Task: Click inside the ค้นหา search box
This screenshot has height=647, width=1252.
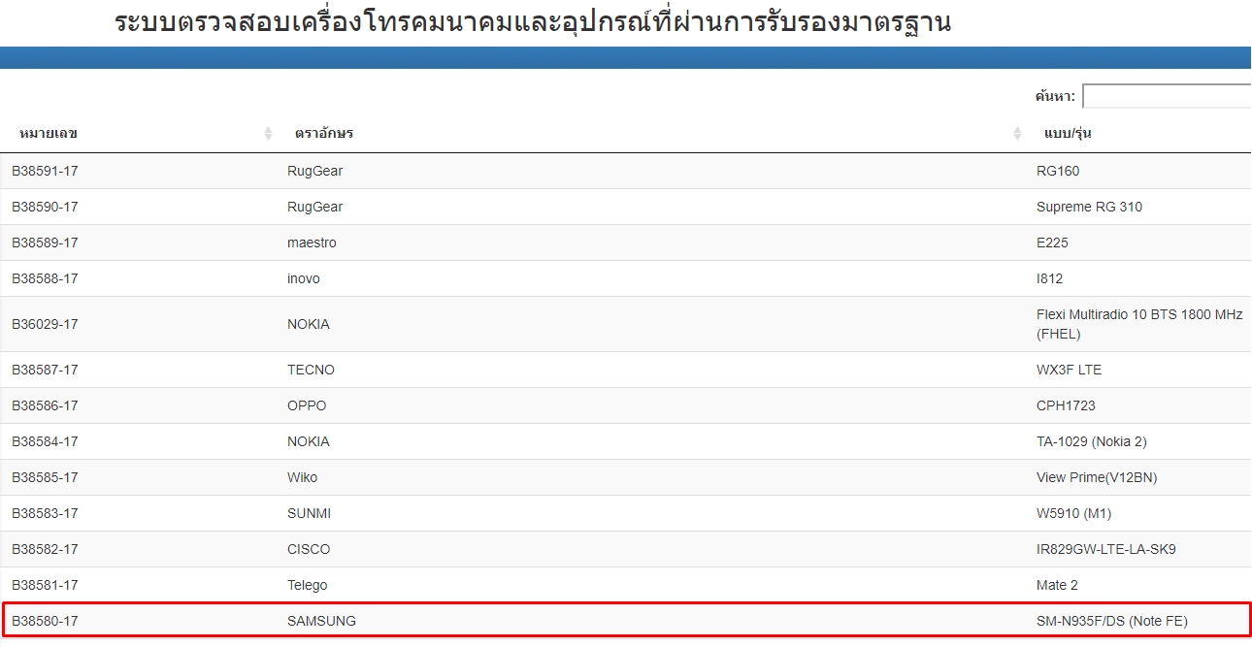Action: [x=1167, y=96]
